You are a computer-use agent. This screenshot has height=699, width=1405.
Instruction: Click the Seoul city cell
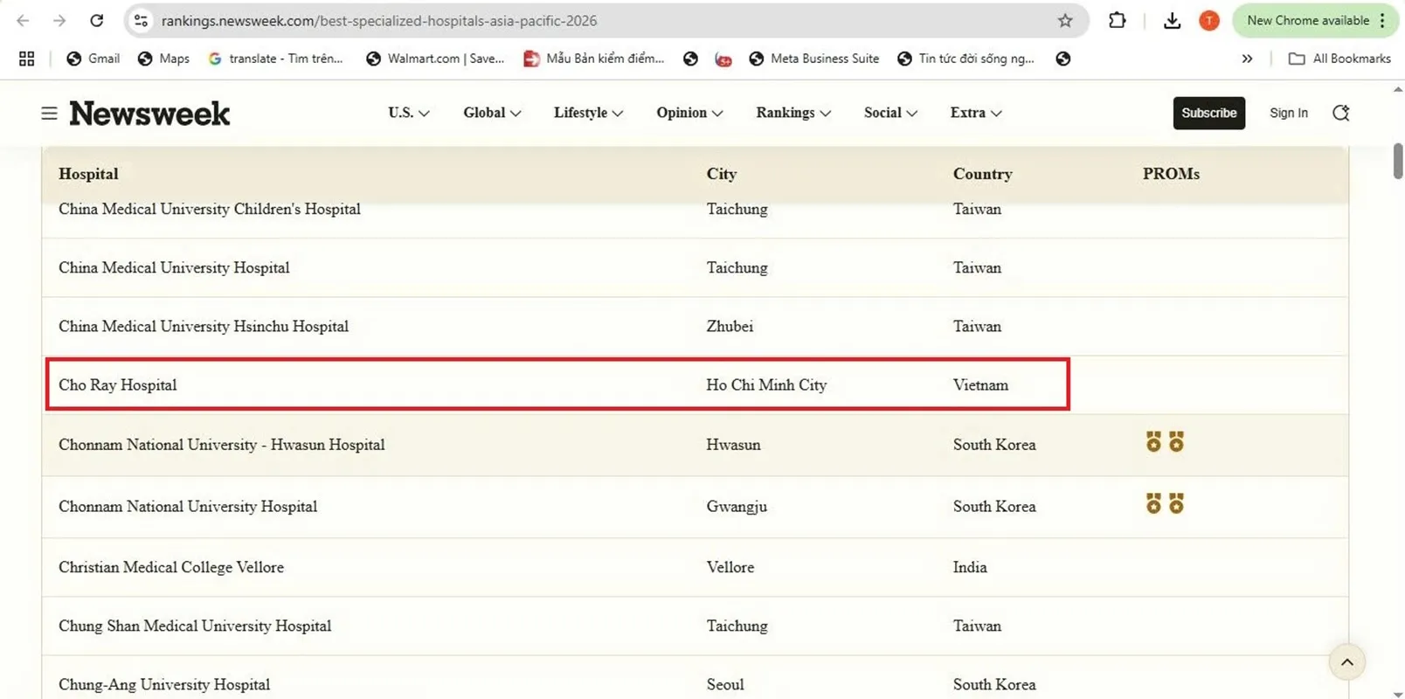(725, 685)
